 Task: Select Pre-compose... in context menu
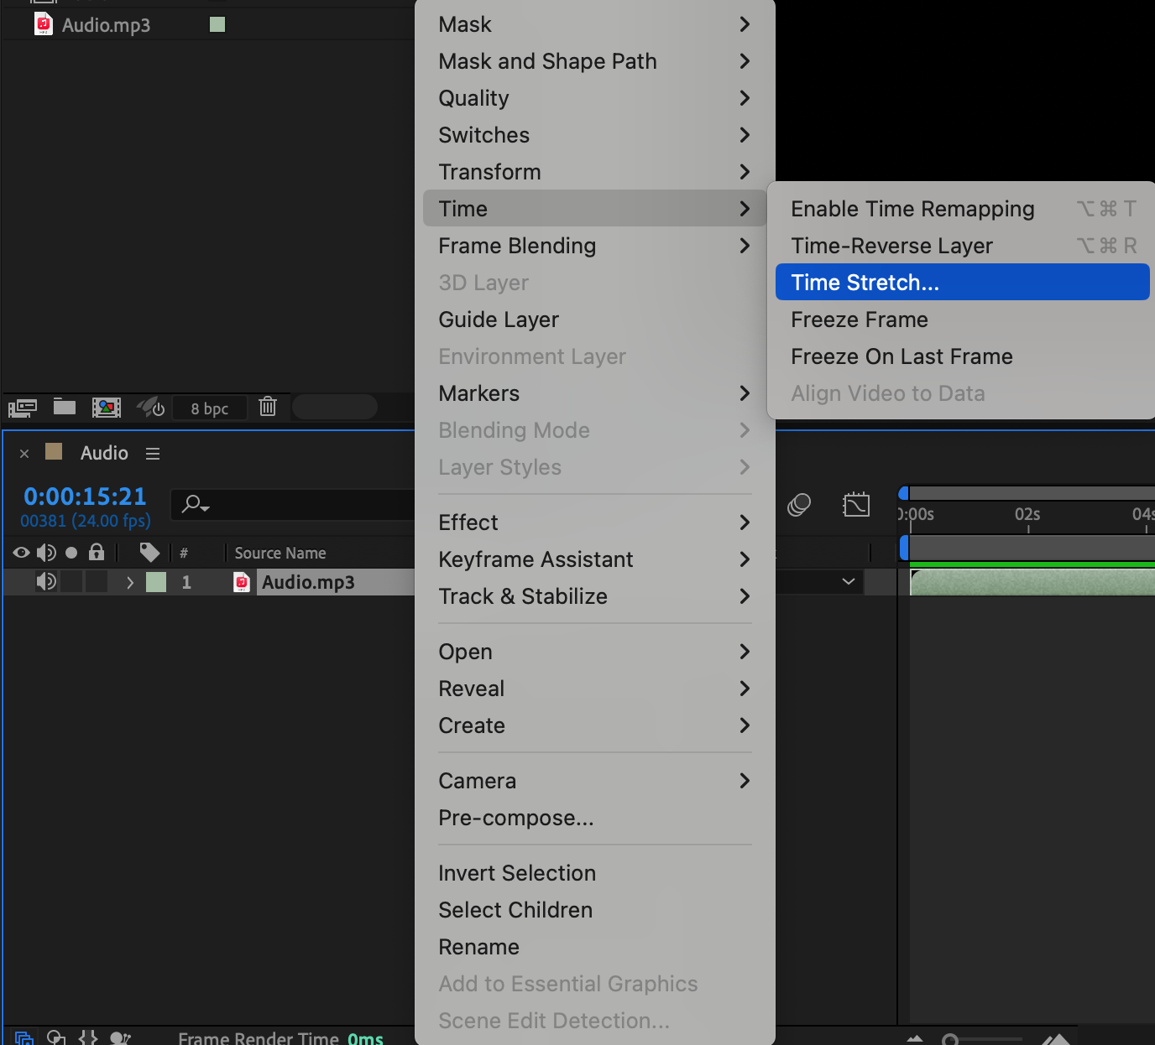[516, 818]
